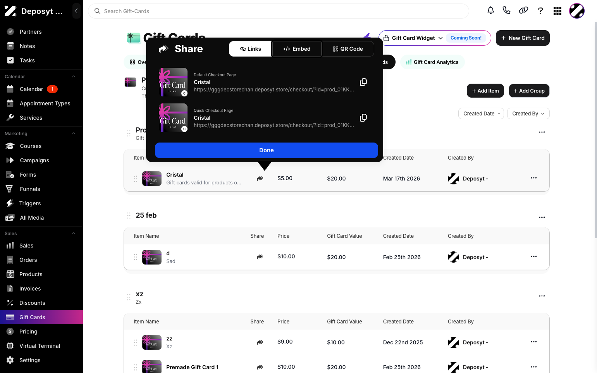Open the user profile avatar
597x373 pixels.
(x=577, y=11)
